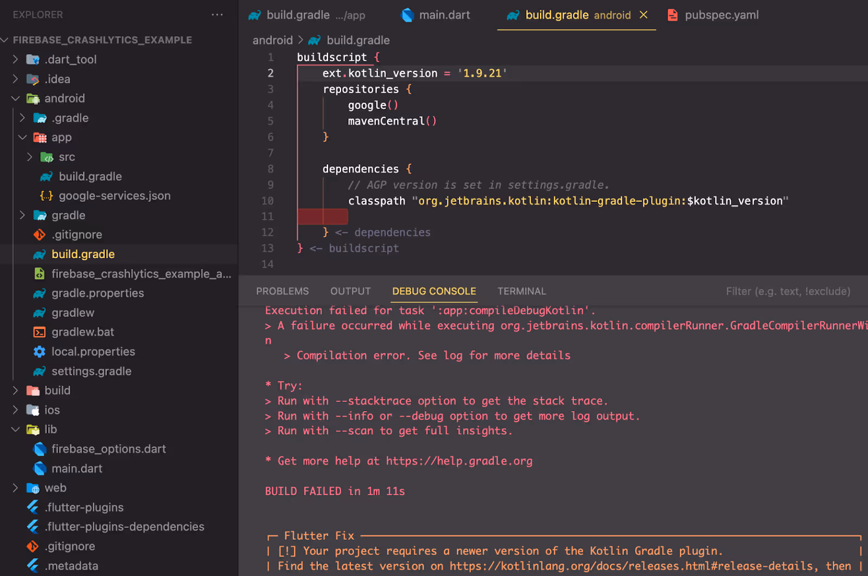Click the JSON braces icon of google-services.json

coord(47,196)
